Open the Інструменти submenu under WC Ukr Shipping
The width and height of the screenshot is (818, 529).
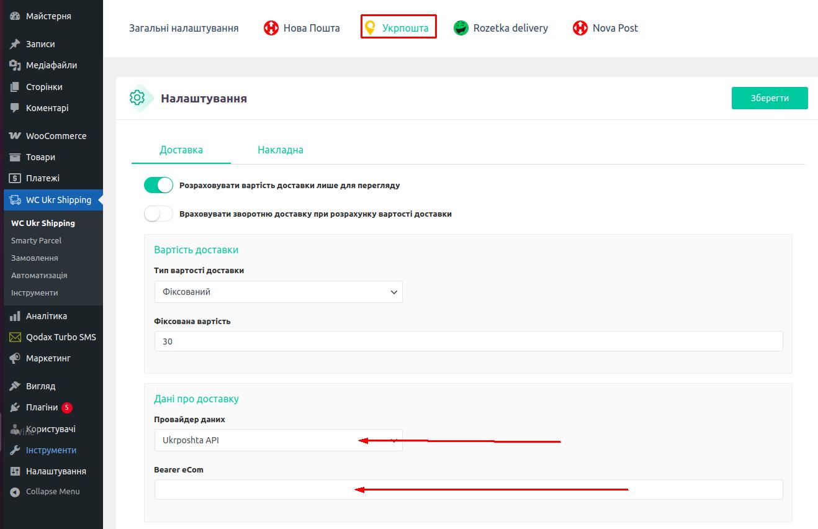(x=35, y=292)
